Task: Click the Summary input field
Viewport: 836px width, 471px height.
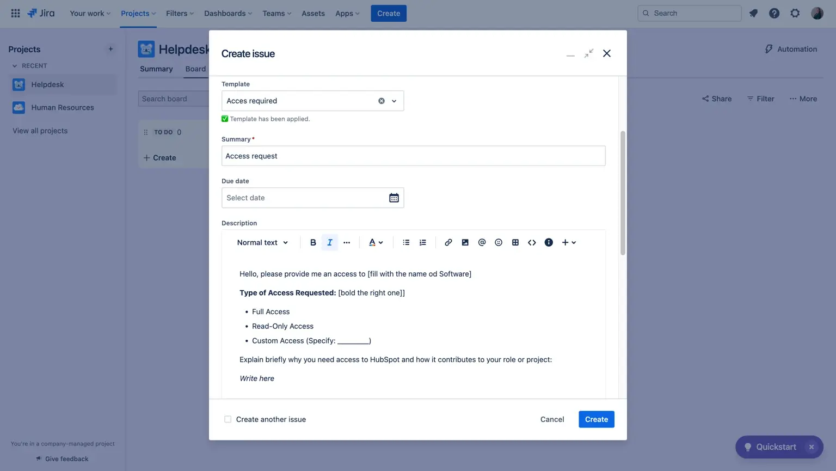Action: pos(413,156)
